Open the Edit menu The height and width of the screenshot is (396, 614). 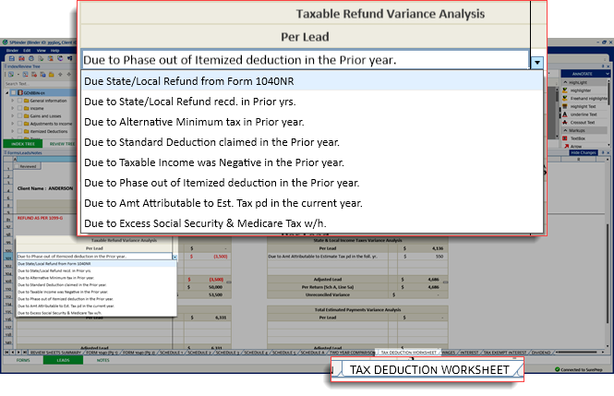[x=27, y=51]
